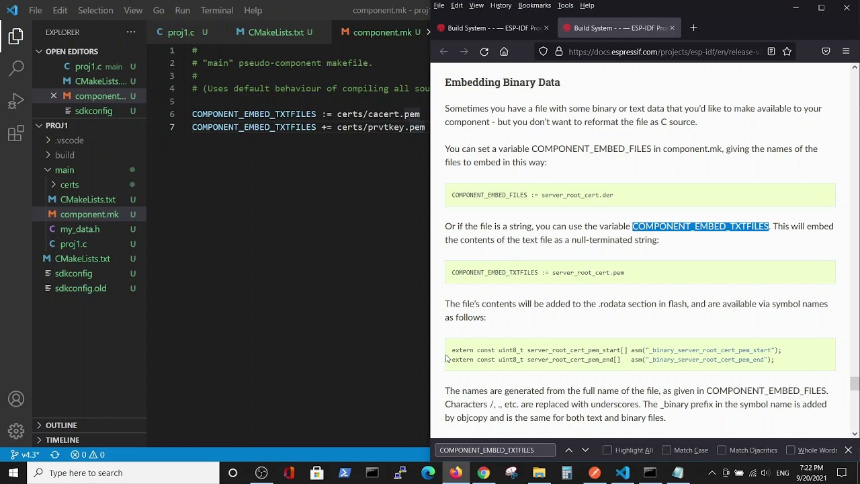This screenshot has height=484, width=860.
Task: Enable Match Diacritics checkbox
Action: pos(722,450)
